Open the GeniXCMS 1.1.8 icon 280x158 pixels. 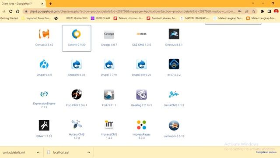(x=174, y=94)
